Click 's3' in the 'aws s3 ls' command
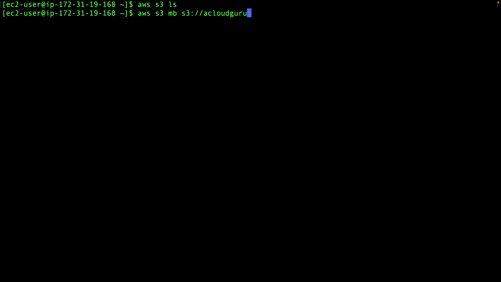 point(159,5)
